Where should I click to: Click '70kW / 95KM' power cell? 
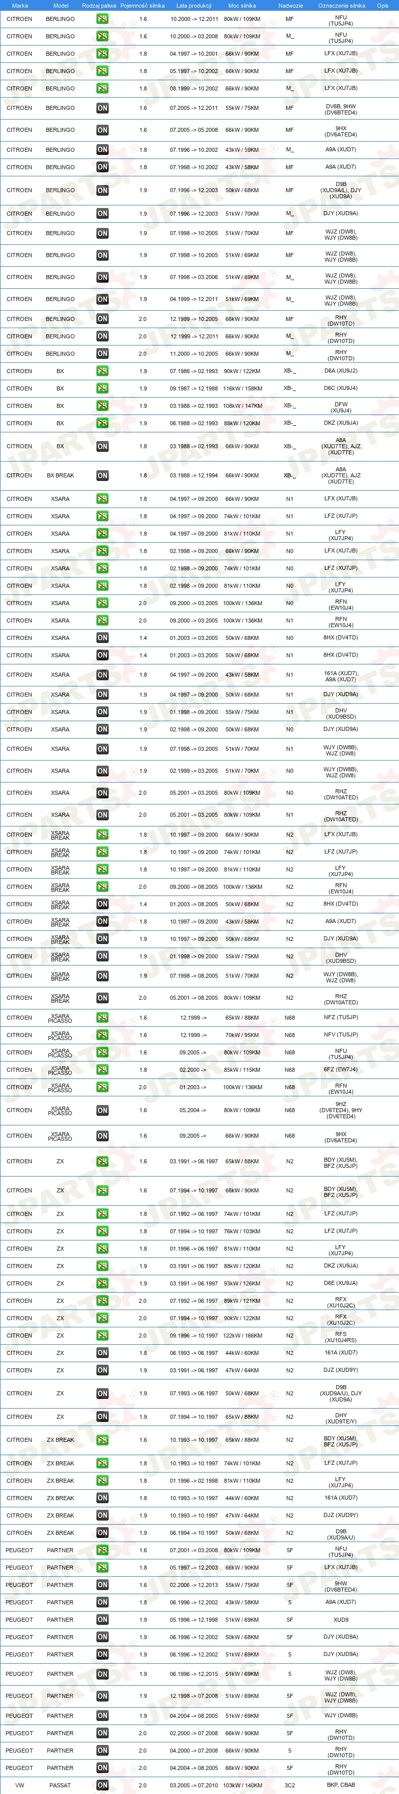tap(242, 1035)
